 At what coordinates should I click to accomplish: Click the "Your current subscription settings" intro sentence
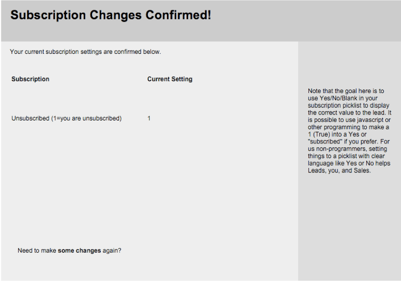click(85, 52)
